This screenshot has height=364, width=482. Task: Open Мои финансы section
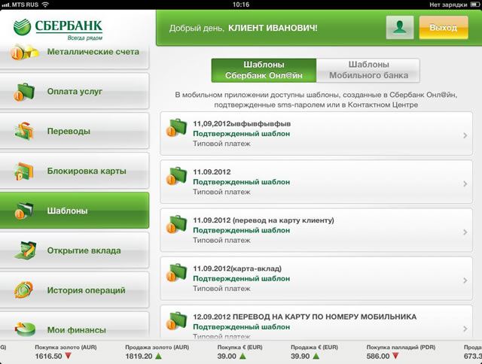[75, 326]
